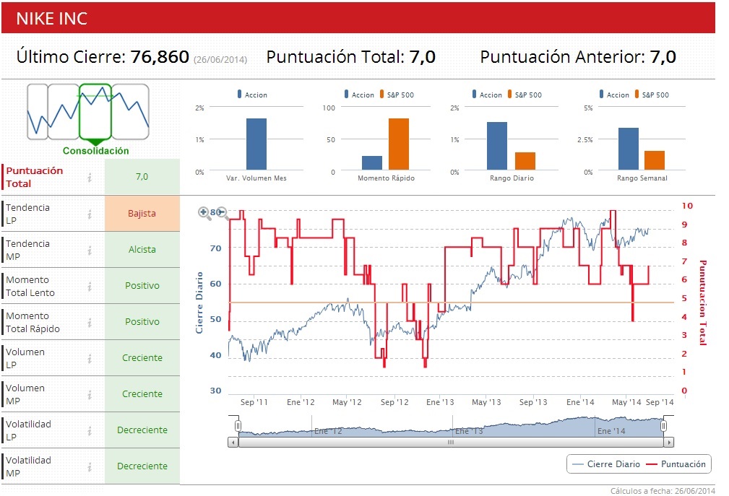The image size is (729, 496).
Task: Toggle Puntuación series in chart legend
Action: click(676, 464)
